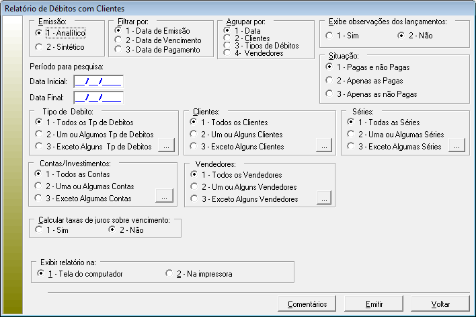Enable '1 - Sim' for exibe observações
Viewport: 476px width, 317px height.
coord(329,35)
